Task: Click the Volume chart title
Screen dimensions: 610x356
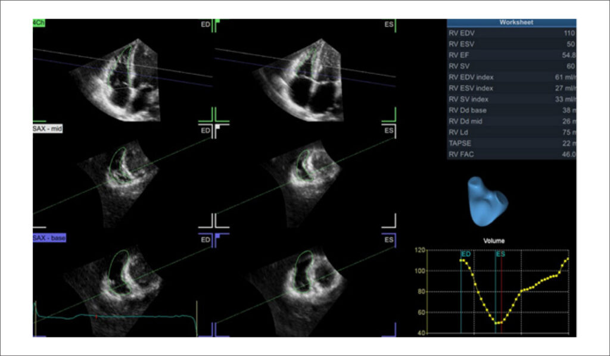Action: [494, 241]
